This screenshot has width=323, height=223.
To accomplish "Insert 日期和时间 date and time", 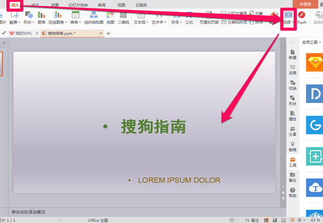I will [x=235, y=22].
